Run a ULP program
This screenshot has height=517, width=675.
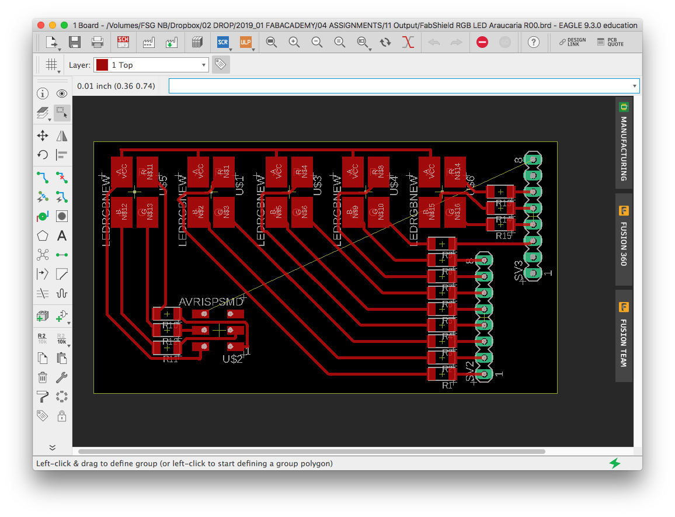point(245,42)
